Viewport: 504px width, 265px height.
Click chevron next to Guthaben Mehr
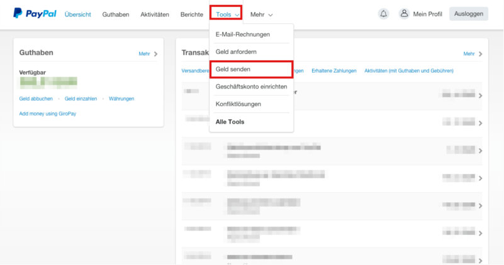[155, 54]
